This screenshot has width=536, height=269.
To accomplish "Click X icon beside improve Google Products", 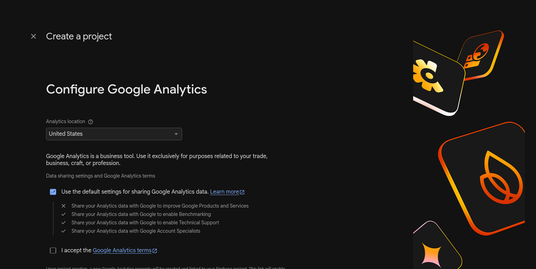I will 64,206.
